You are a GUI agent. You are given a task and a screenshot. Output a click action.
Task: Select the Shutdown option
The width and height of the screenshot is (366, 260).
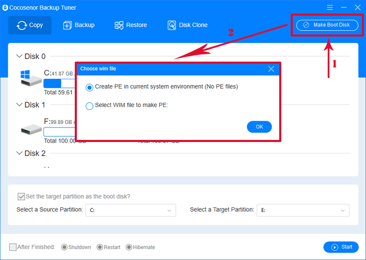pyautogui.click(x=64, y=247)
